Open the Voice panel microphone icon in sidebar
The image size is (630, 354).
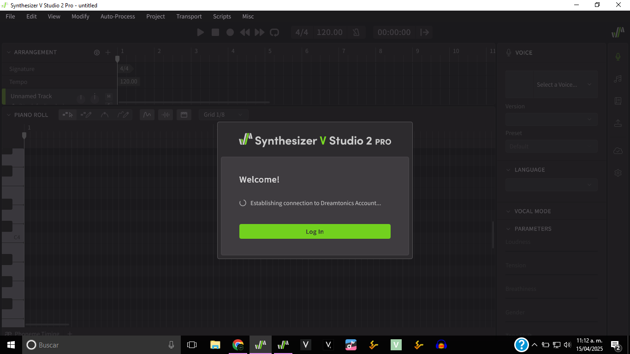[x=618, y=57]
